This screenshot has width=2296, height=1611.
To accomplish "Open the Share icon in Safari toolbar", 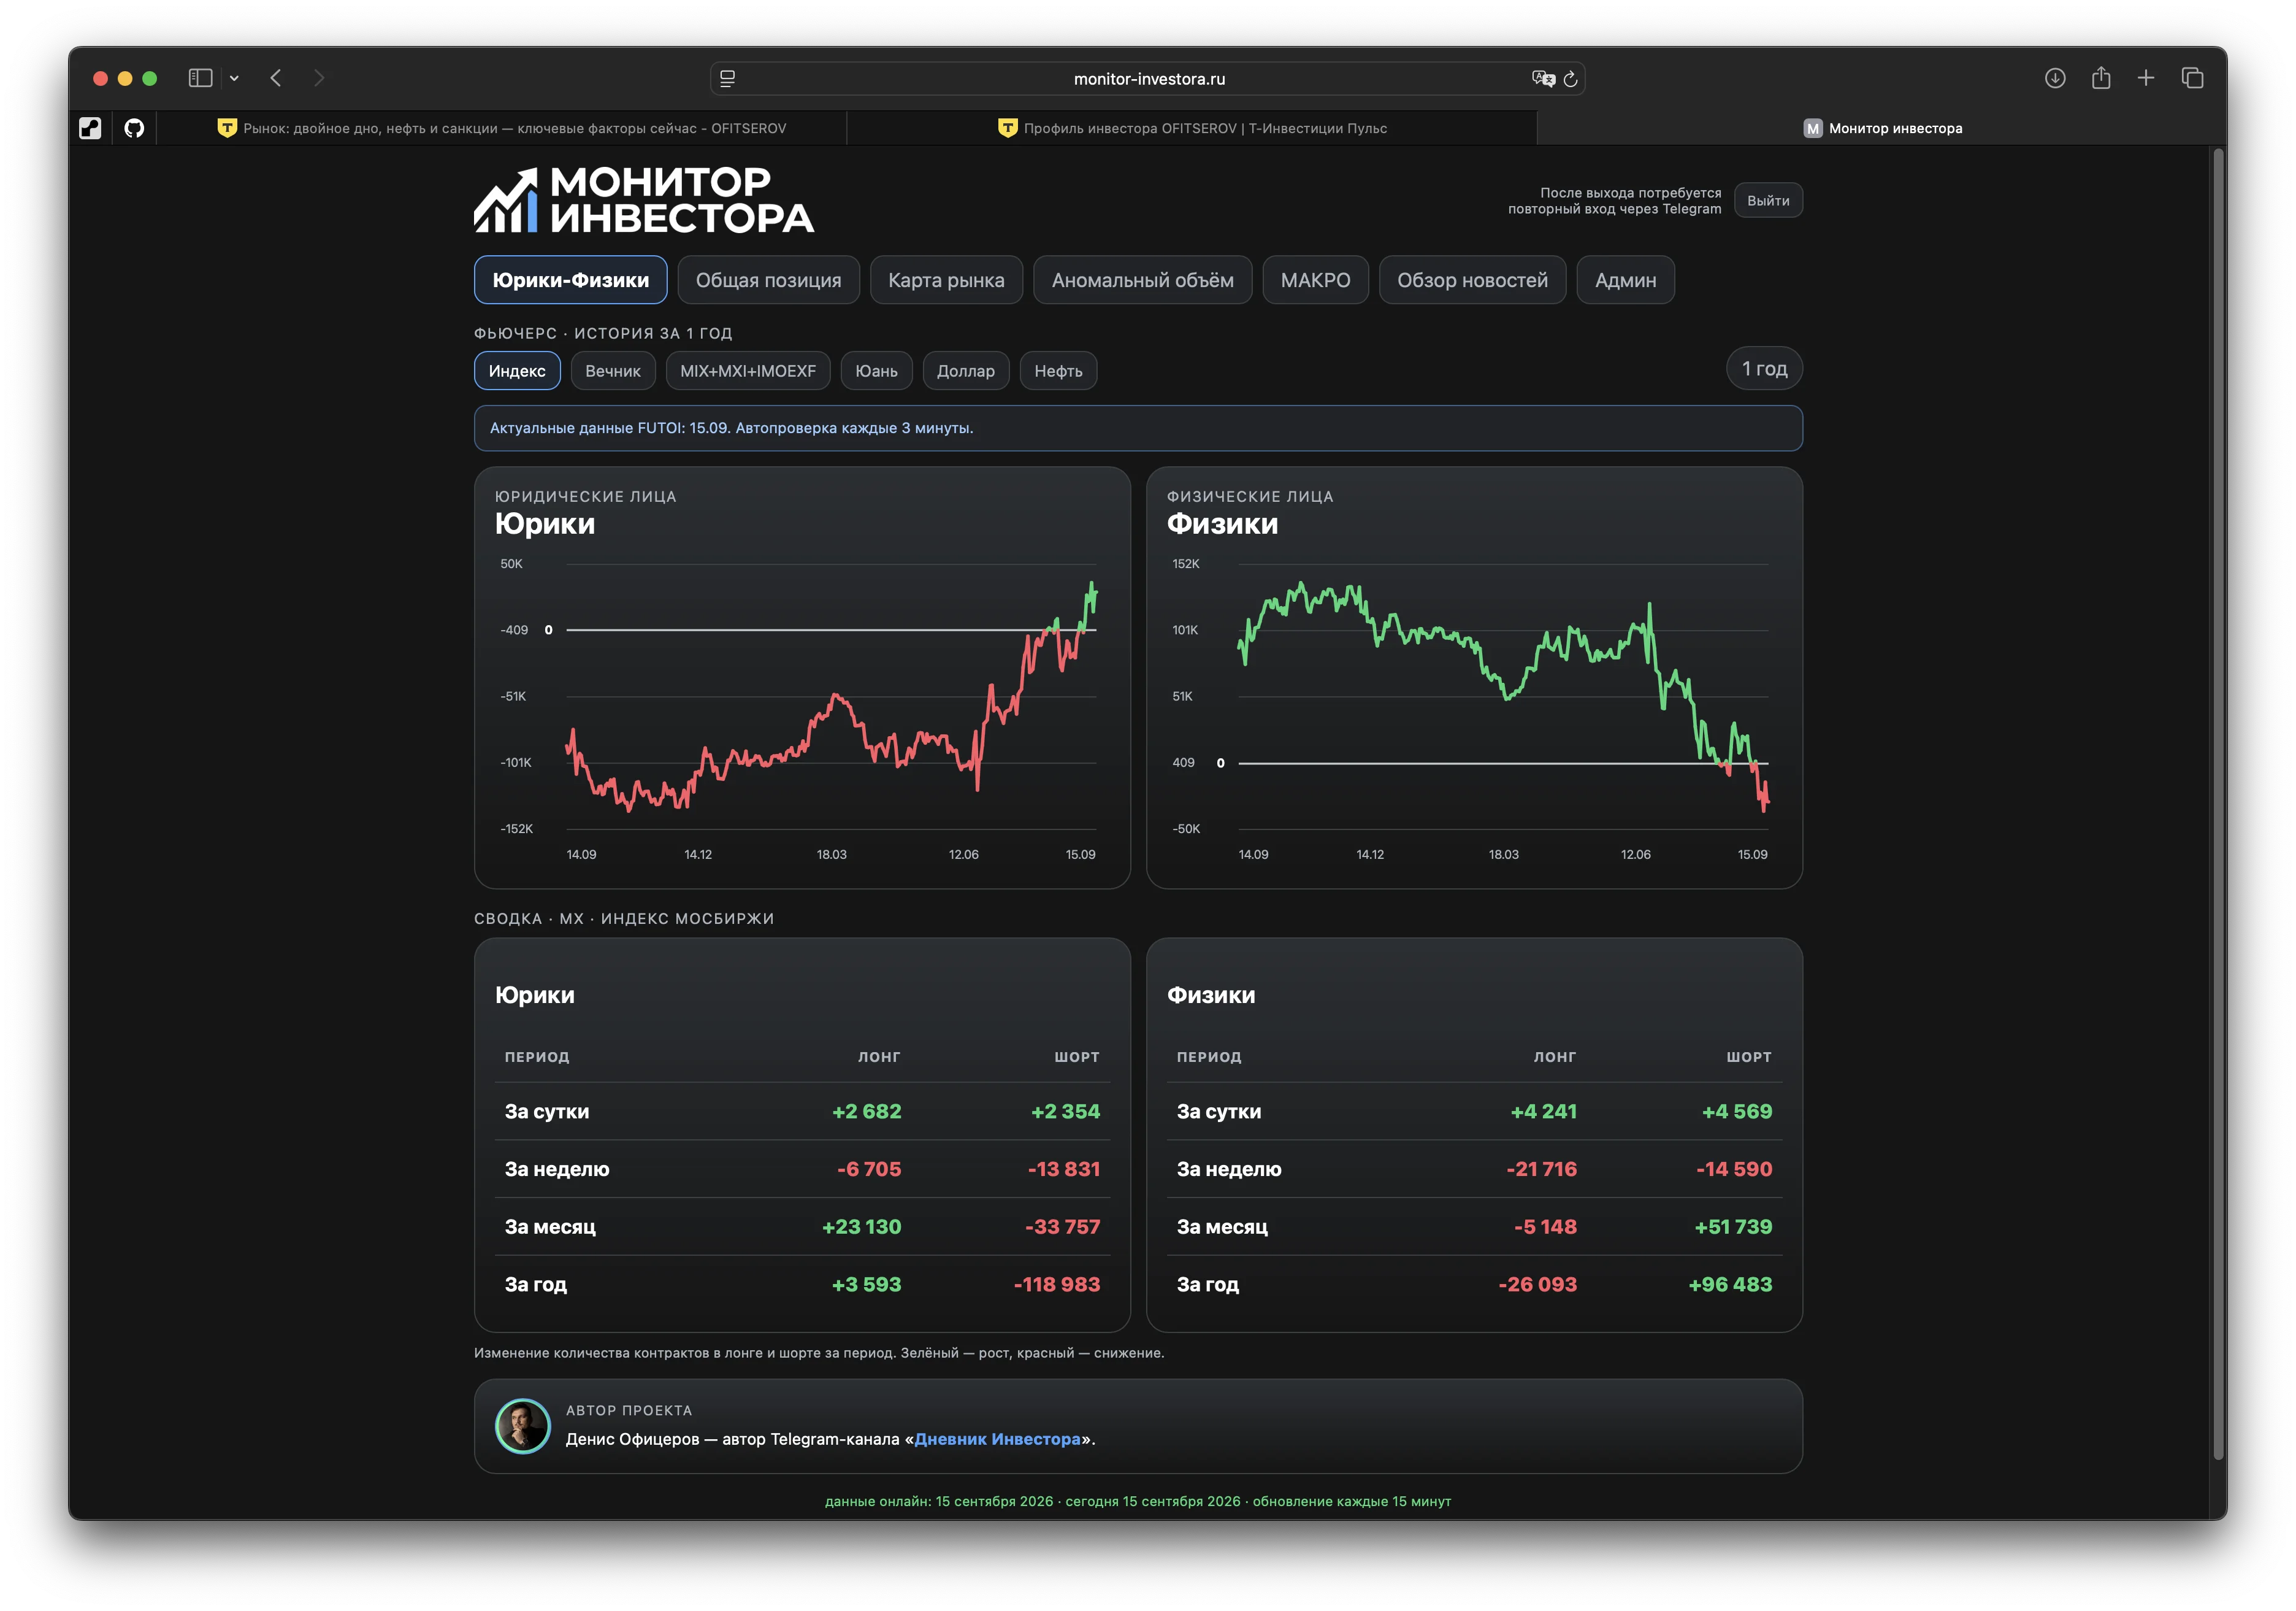I will [2101, 78].
